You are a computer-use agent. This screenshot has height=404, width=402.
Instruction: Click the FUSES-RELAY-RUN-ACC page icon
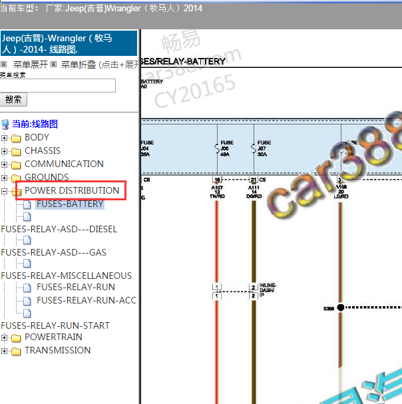pos(27,301)
